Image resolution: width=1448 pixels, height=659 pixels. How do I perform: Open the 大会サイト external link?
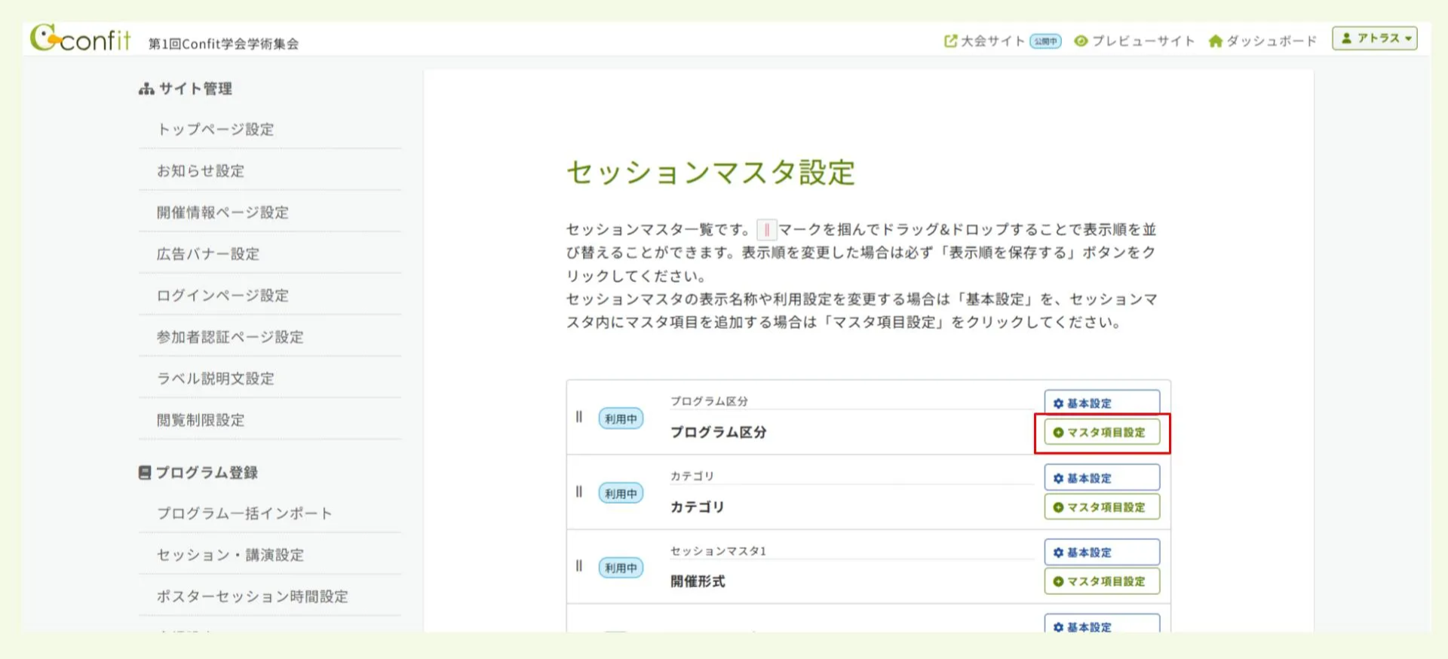click(984, 41)
